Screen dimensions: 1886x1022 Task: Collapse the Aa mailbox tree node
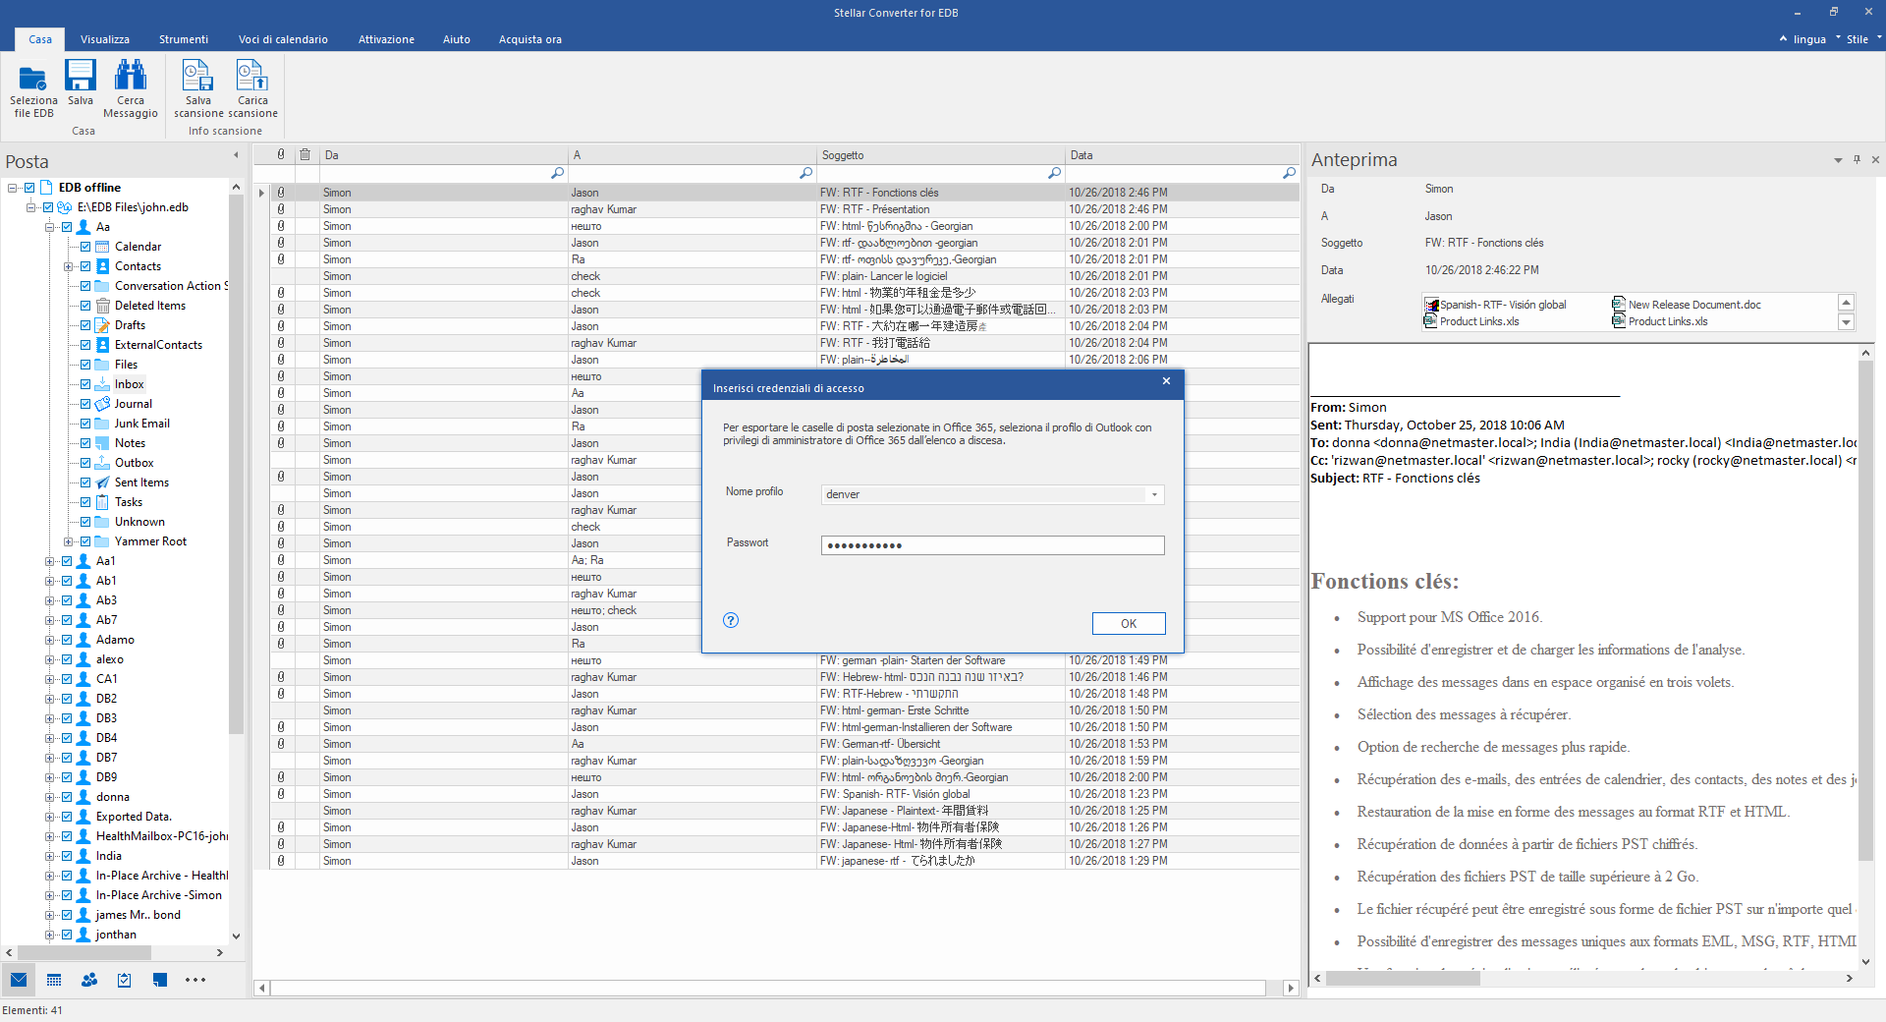49,227
